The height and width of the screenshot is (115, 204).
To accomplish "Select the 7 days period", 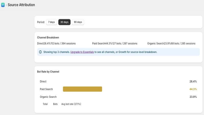I will (52, 22).
